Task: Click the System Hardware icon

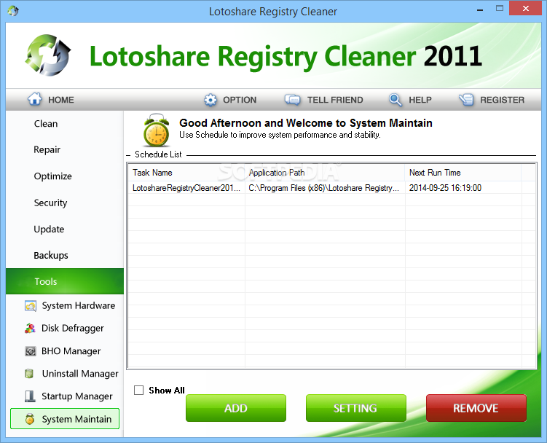Action: (x=31, y=306)
